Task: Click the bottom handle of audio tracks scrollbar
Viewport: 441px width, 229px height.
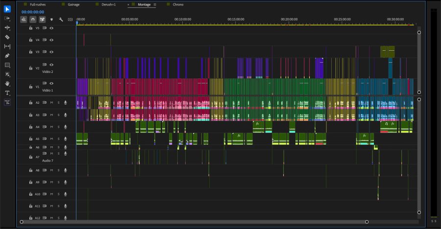Action: tap(419, 212)
